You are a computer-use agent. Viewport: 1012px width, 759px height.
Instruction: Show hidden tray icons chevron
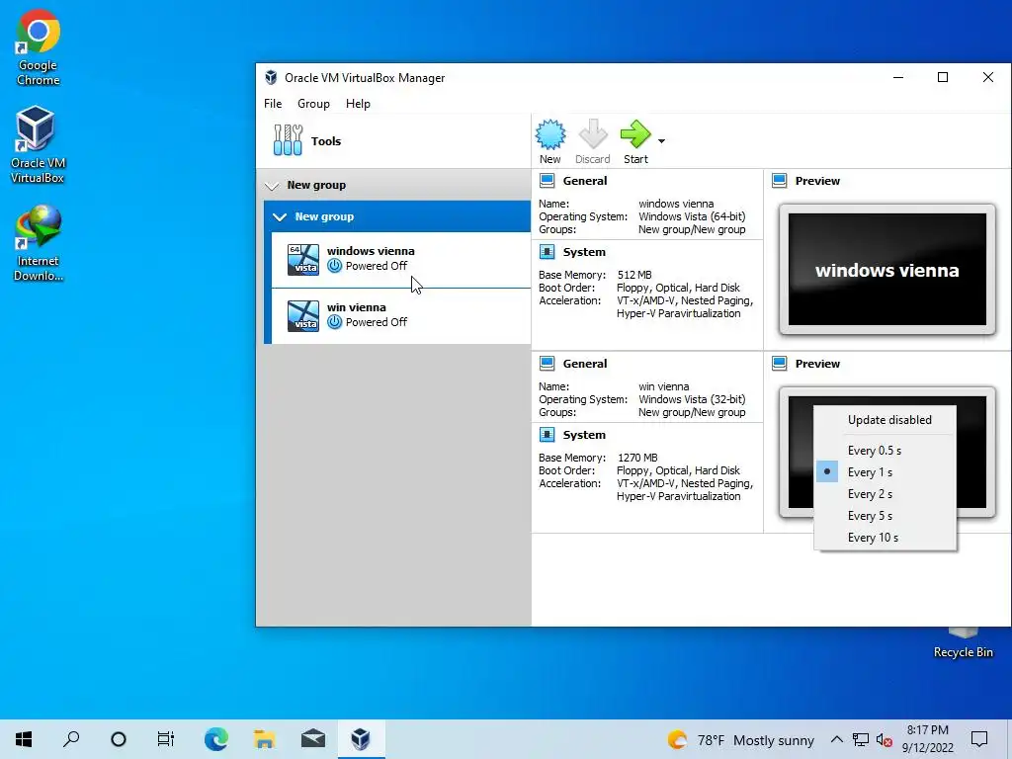coord(836,739)
